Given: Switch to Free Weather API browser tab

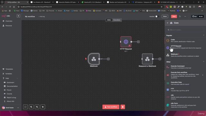Looking at the screenshot, I should click(x=42, y=2).
